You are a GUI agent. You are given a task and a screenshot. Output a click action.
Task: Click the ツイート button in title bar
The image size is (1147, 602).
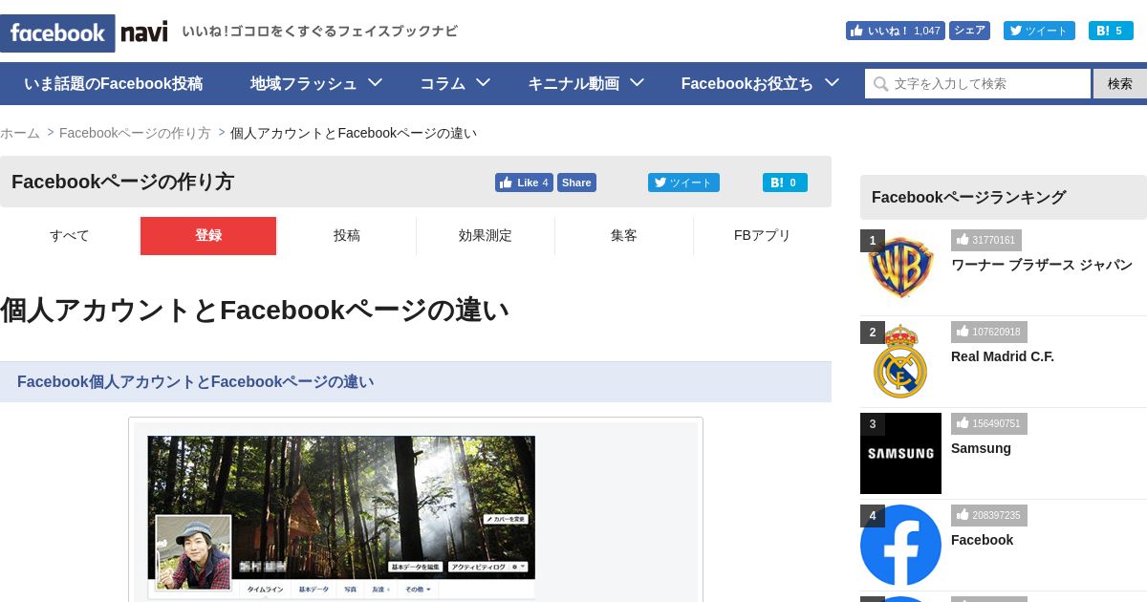tap(683, 183)
